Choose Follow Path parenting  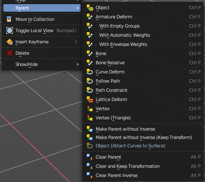coord(143,81)
